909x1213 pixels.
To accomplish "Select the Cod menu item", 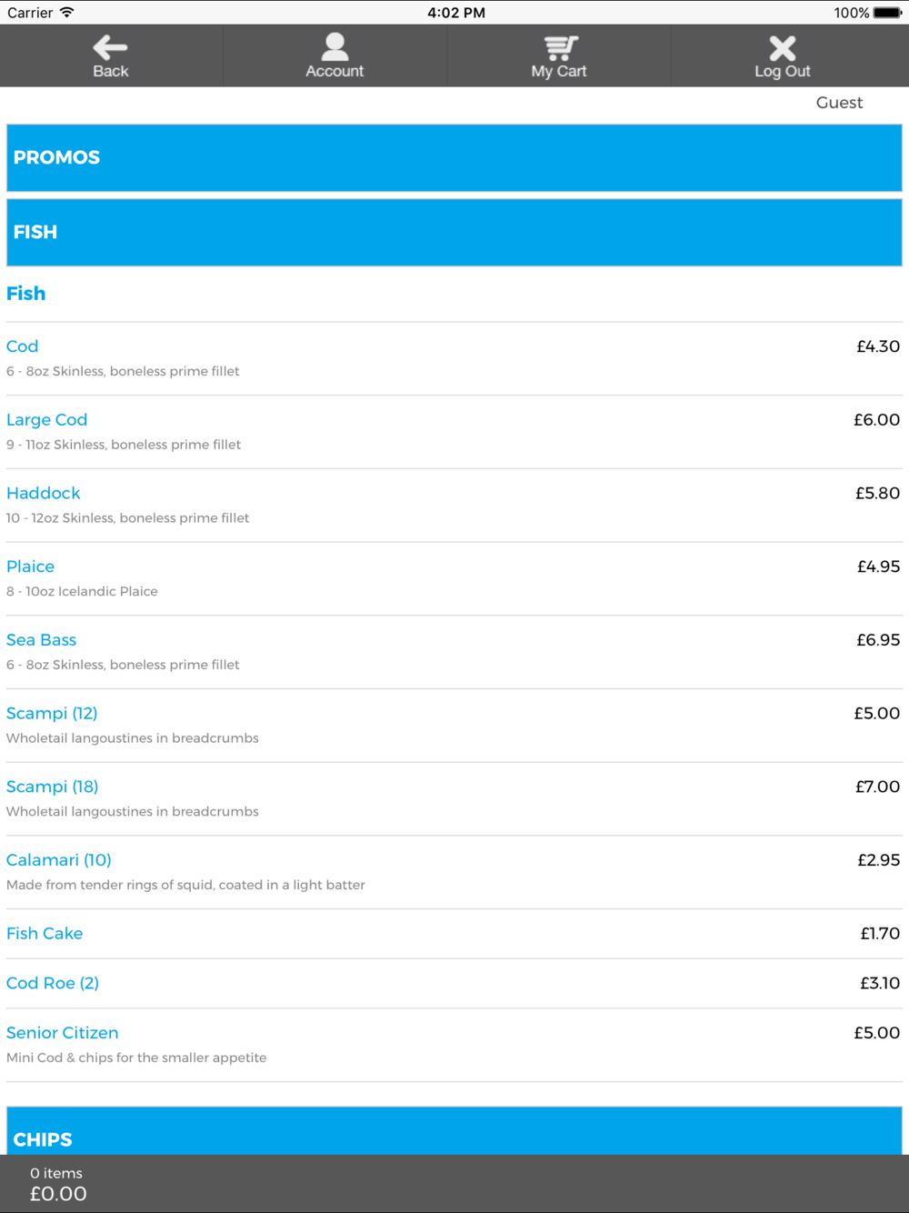I will coord(454,359).
